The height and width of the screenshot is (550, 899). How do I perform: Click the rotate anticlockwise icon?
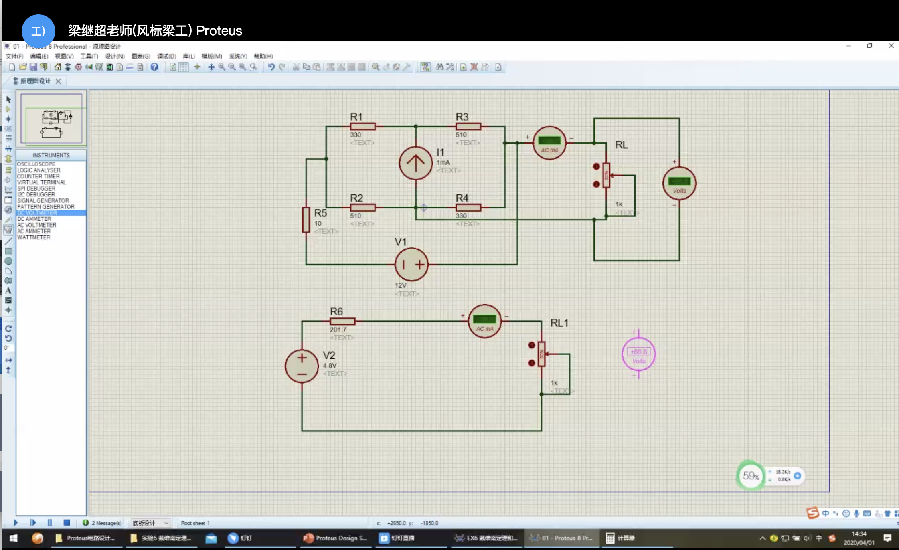coord(8,338)
